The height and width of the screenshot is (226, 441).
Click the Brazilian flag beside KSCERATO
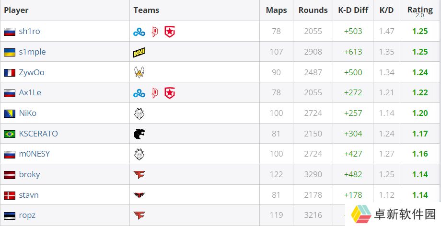(10, 134)
